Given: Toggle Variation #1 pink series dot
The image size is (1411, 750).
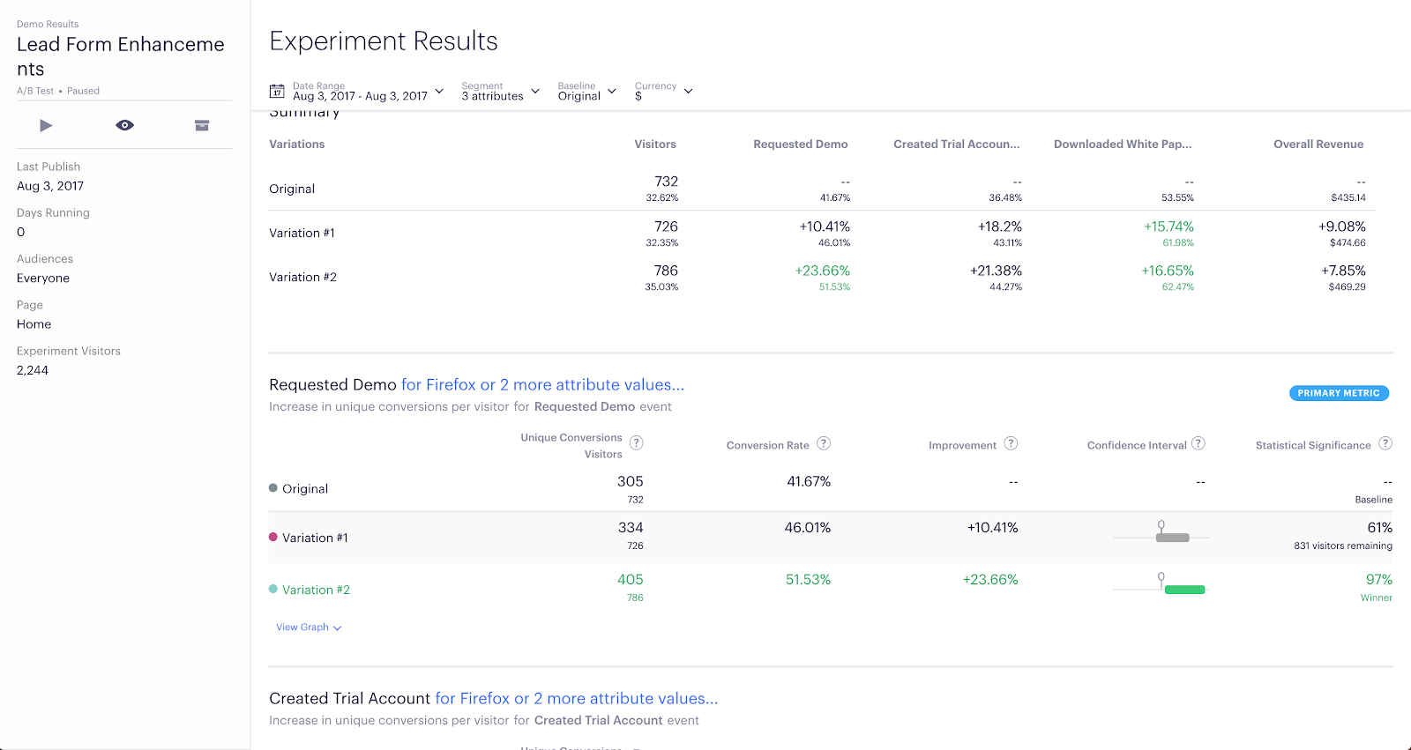Looking at the screenshot, I should tap(273, 537).
